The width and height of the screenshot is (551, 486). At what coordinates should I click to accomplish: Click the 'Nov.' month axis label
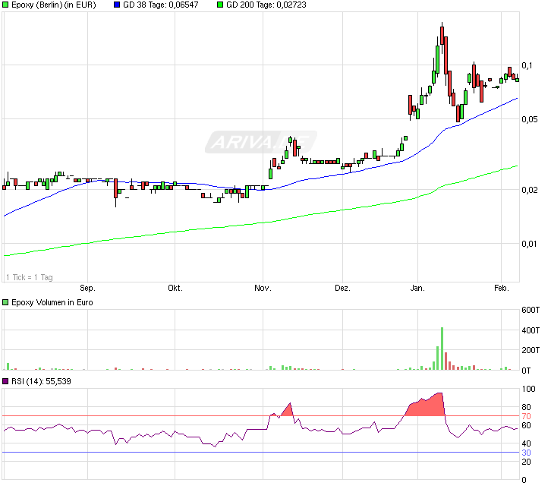[263, 289]
